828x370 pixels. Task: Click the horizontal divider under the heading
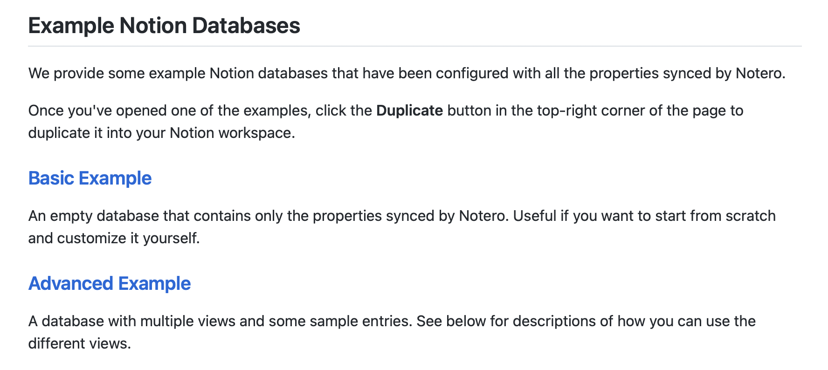pyautogui.click(x=415, y=46)
